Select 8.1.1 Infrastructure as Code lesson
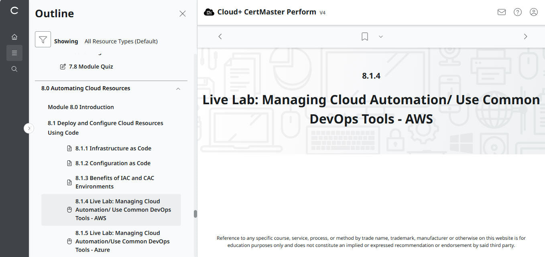The height and width of the screenshot is (257, 545). pos(113,148)
